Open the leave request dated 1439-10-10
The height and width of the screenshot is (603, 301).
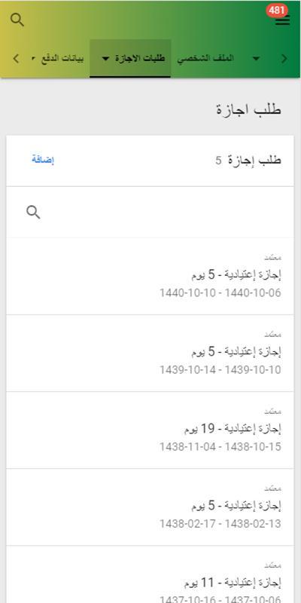coord(150,354)
